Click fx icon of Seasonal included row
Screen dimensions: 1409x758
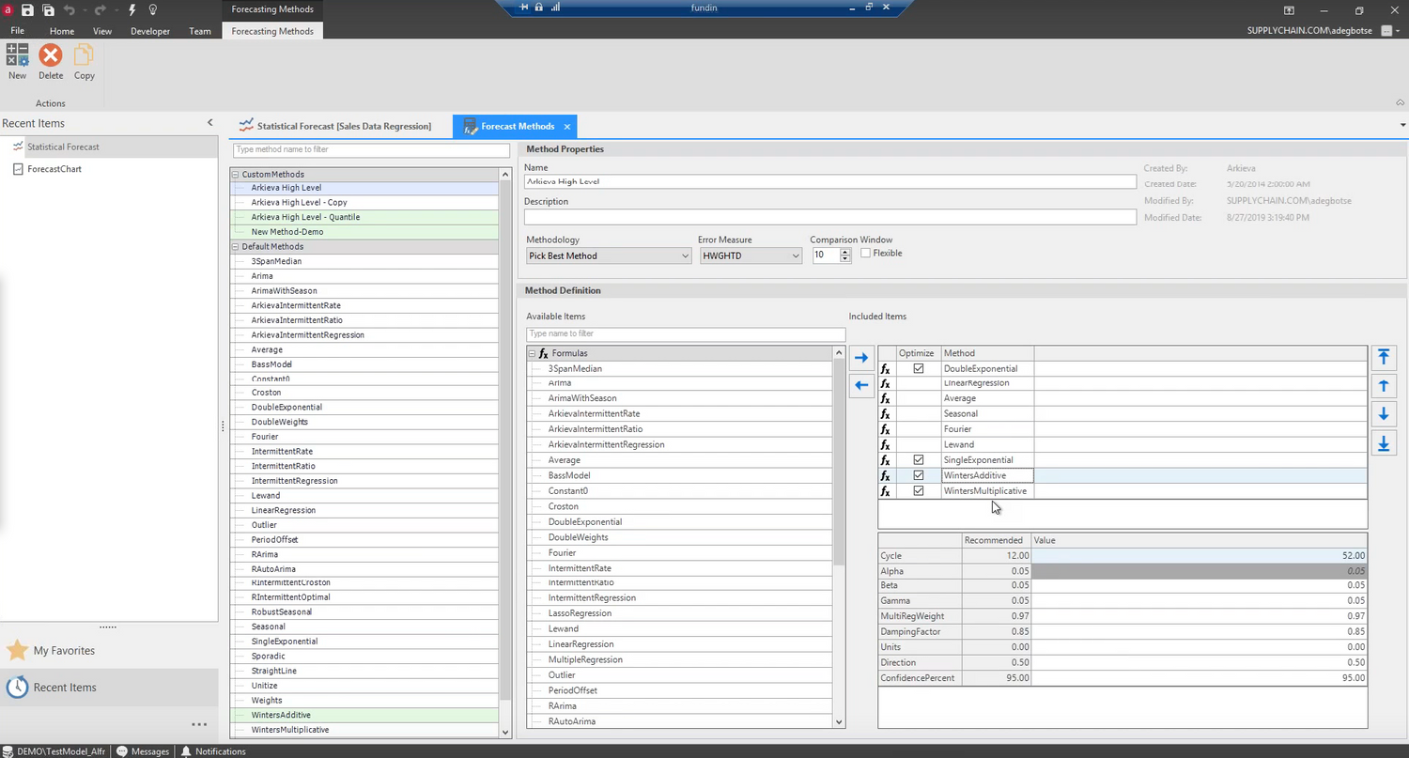886,414
